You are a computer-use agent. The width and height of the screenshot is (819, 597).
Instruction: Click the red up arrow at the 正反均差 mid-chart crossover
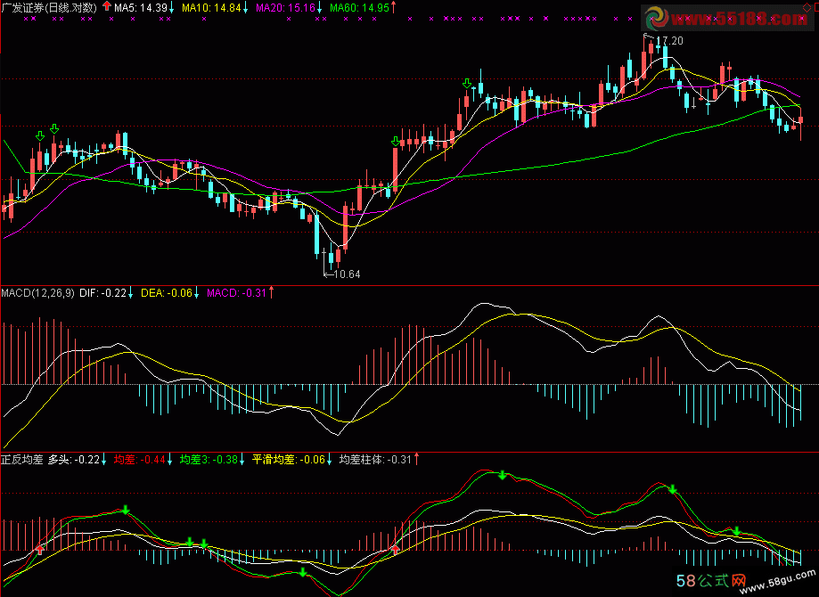tap(395, 550)
